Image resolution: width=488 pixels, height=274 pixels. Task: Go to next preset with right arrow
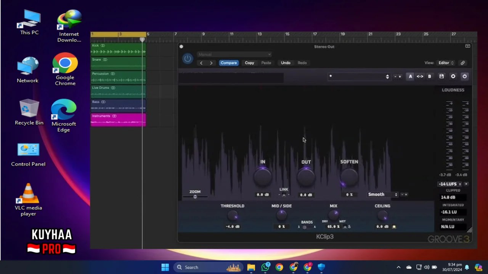click(x=211, y=63)
